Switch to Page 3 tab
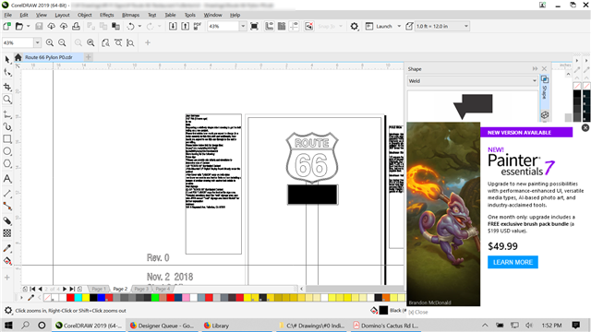Screen dimensions: 591x332 coord(141,289)
